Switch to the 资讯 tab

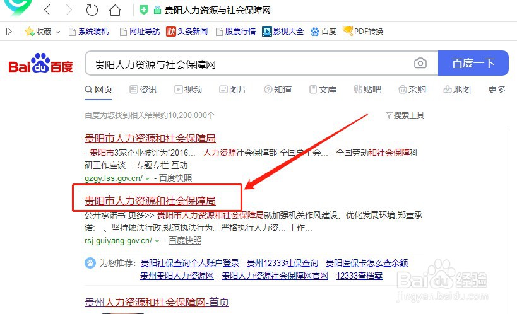tap(143, 90)
